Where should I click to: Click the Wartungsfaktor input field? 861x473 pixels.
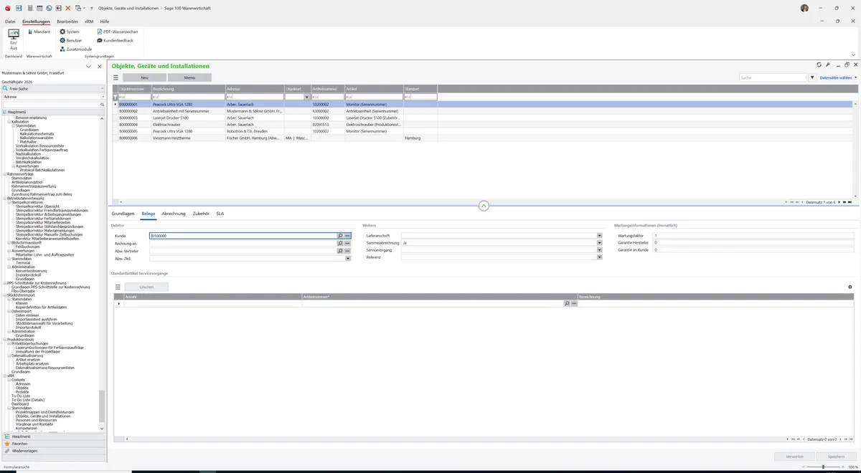tap(753, 236)
